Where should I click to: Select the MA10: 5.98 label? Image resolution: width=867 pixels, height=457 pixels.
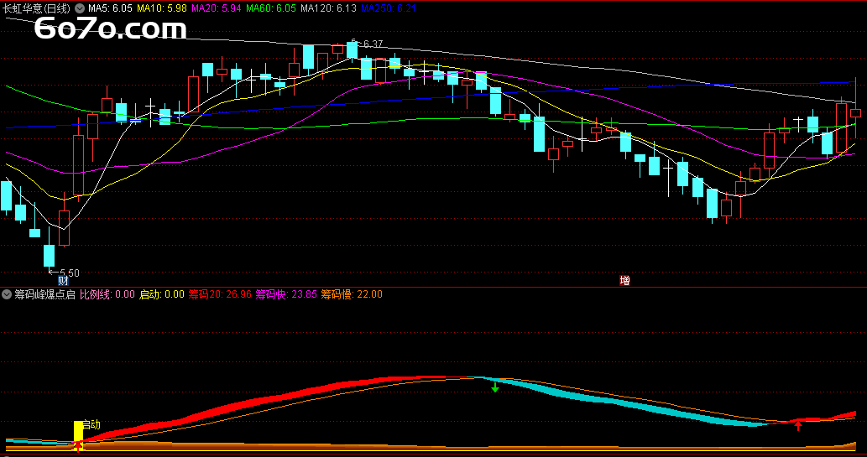(x=162, y=8)
